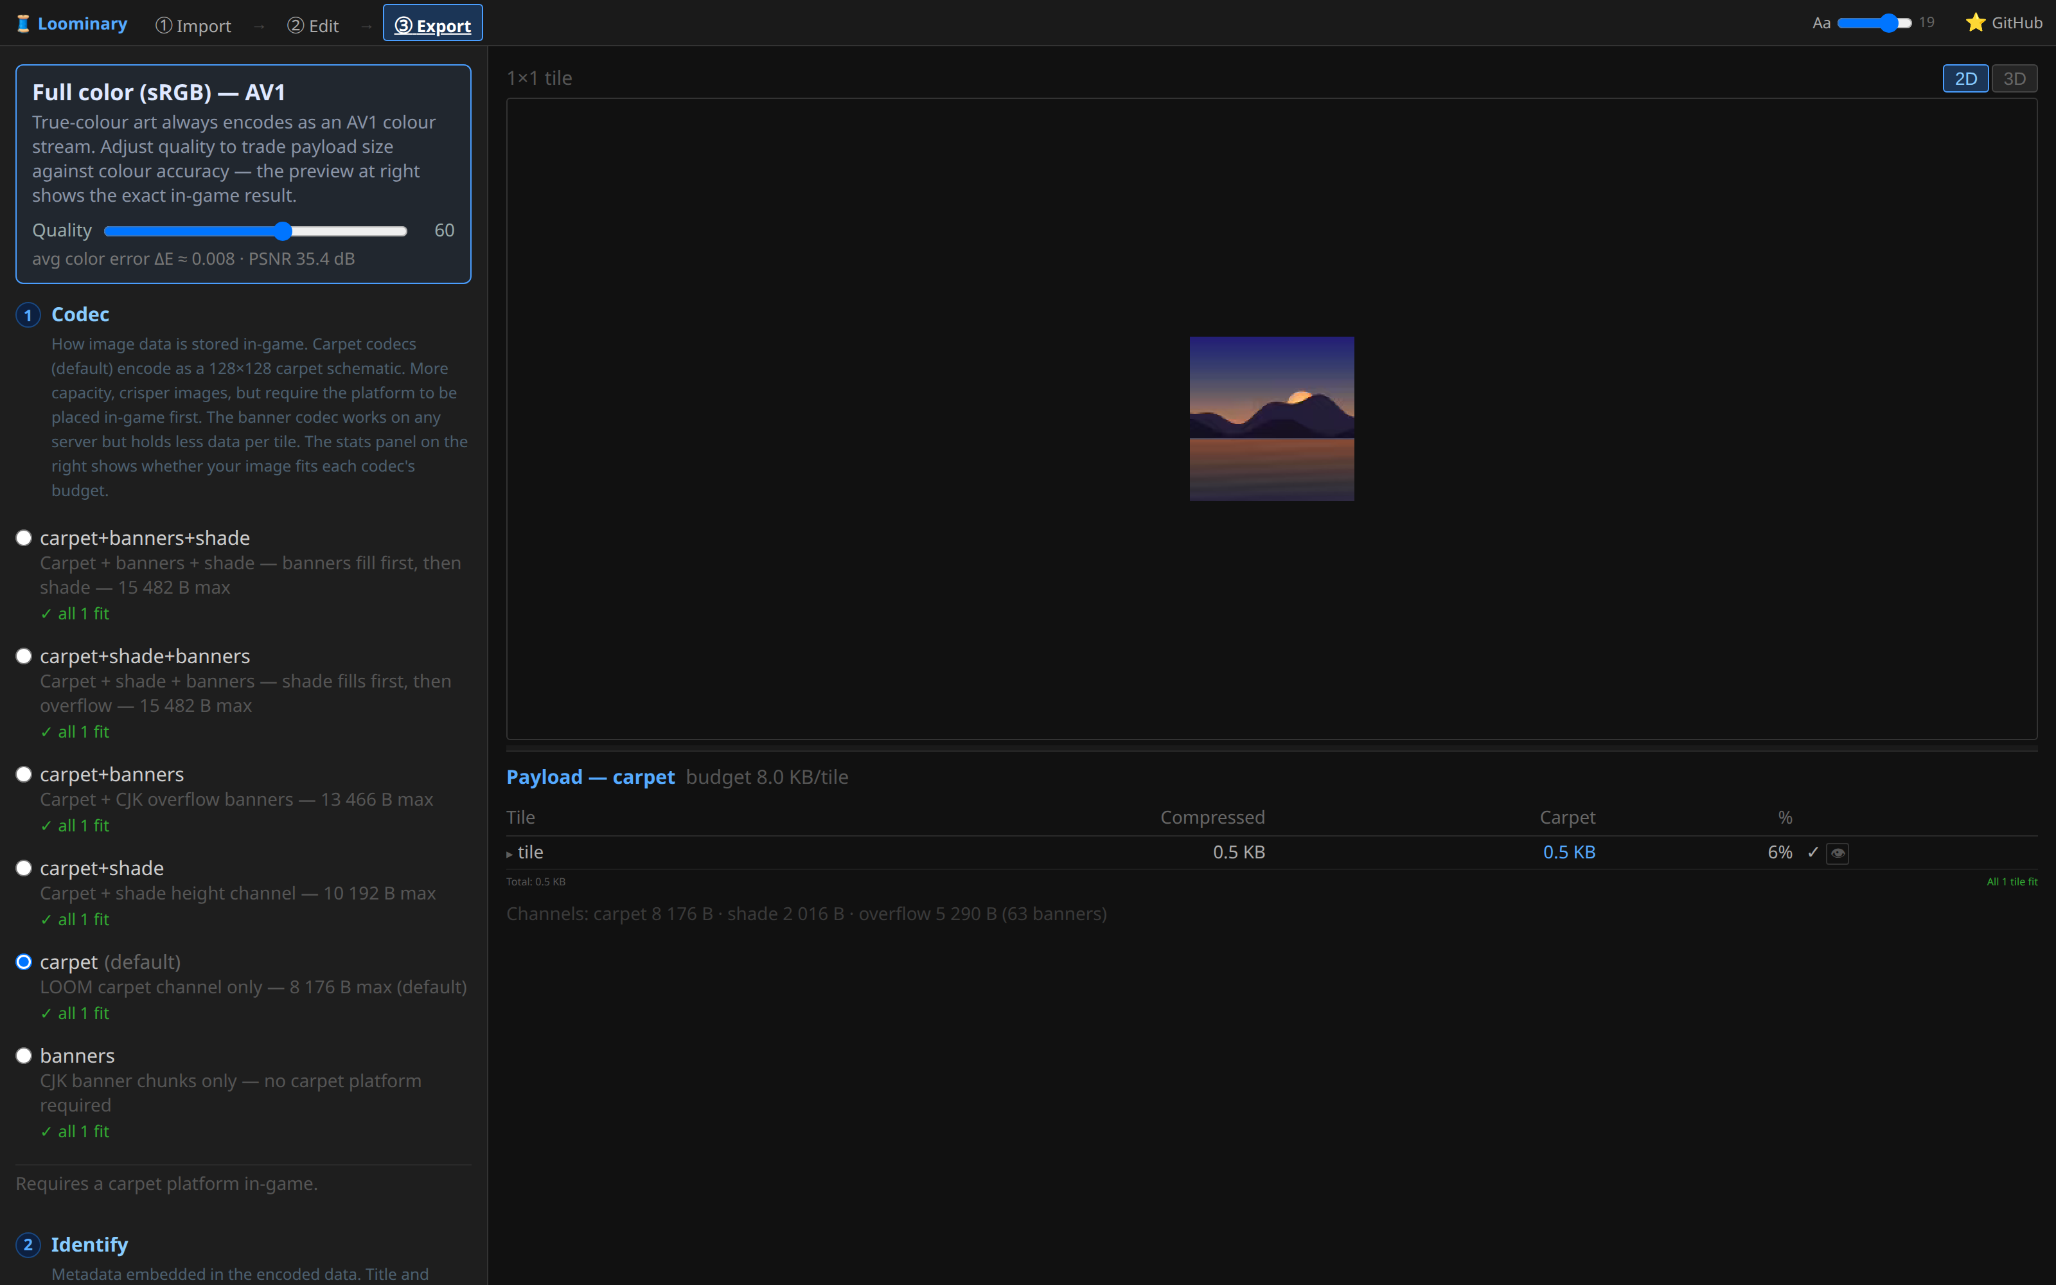Click the Identify section heading
2056x1285 pixels.
point(89,1245)
